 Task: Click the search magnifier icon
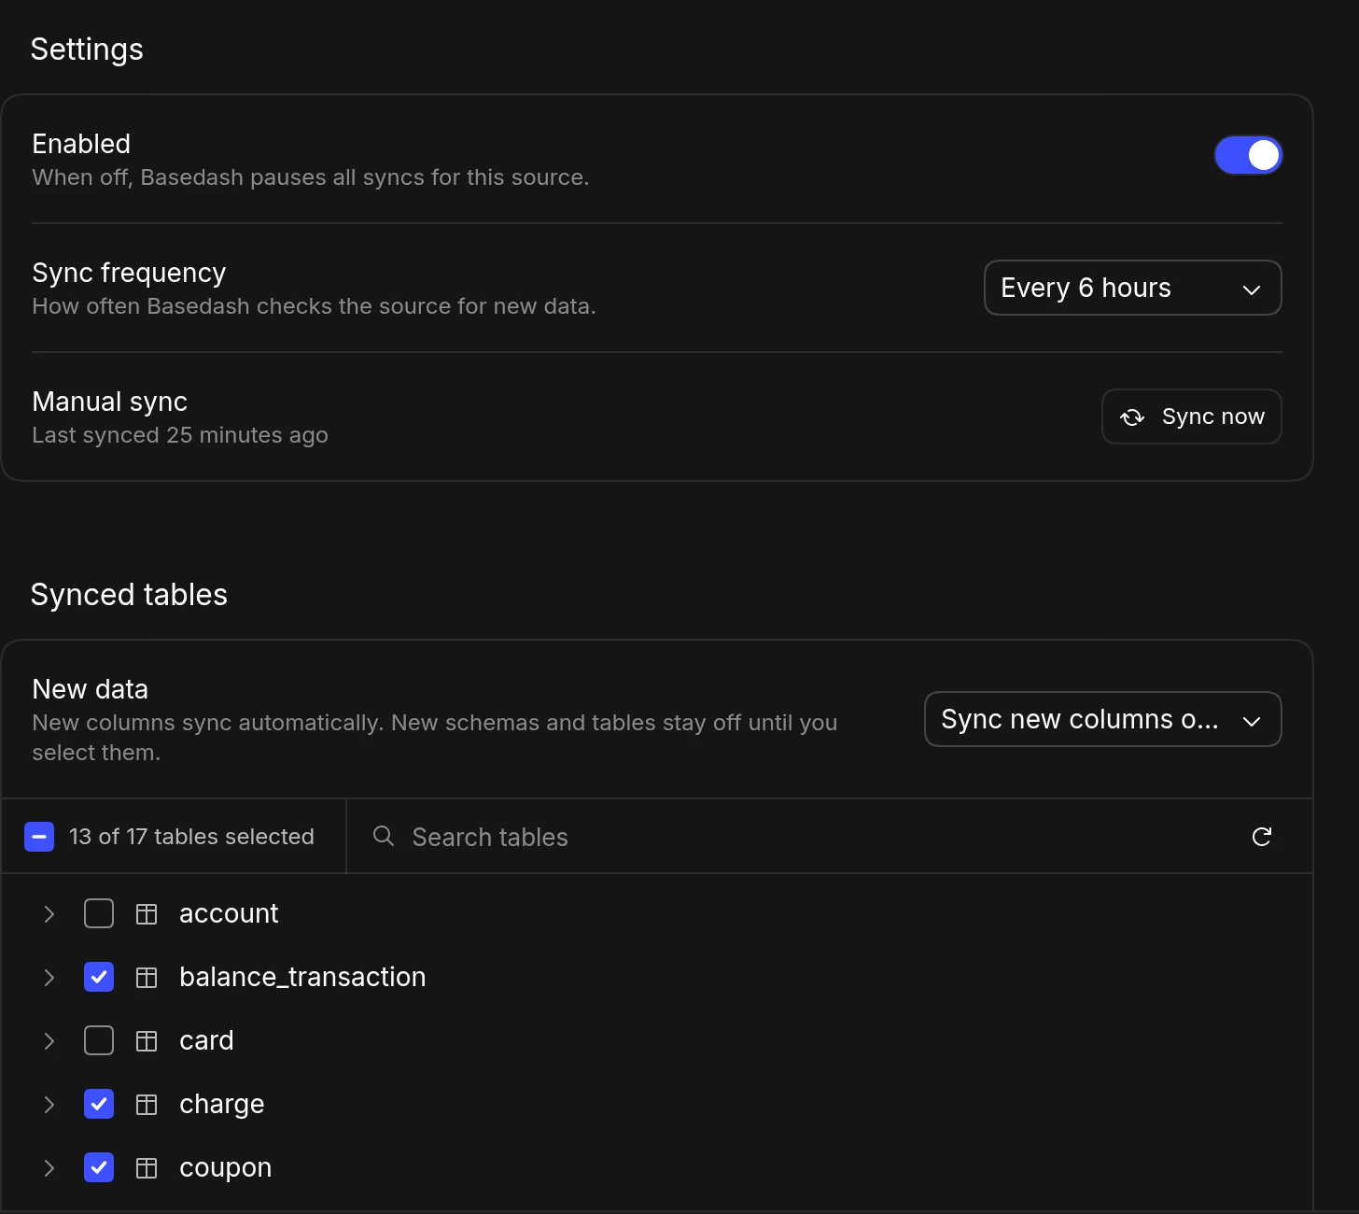click(383, 836)
